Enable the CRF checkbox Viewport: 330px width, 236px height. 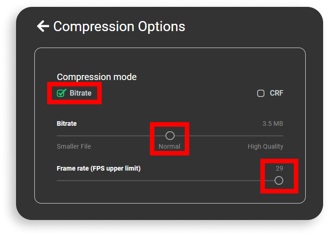tap(261, 93)
